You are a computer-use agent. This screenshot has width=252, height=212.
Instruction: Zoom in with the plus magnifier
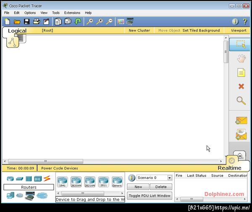click(90, 21)
